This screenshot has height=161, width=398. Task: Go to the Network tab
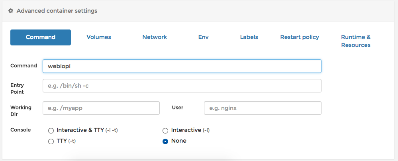click(x=155, y=37)
